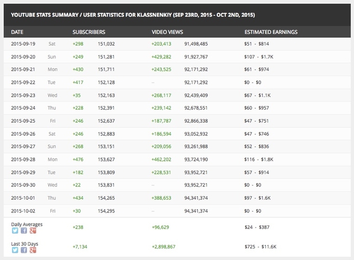Select views gain +388,653

click(161, 198)
